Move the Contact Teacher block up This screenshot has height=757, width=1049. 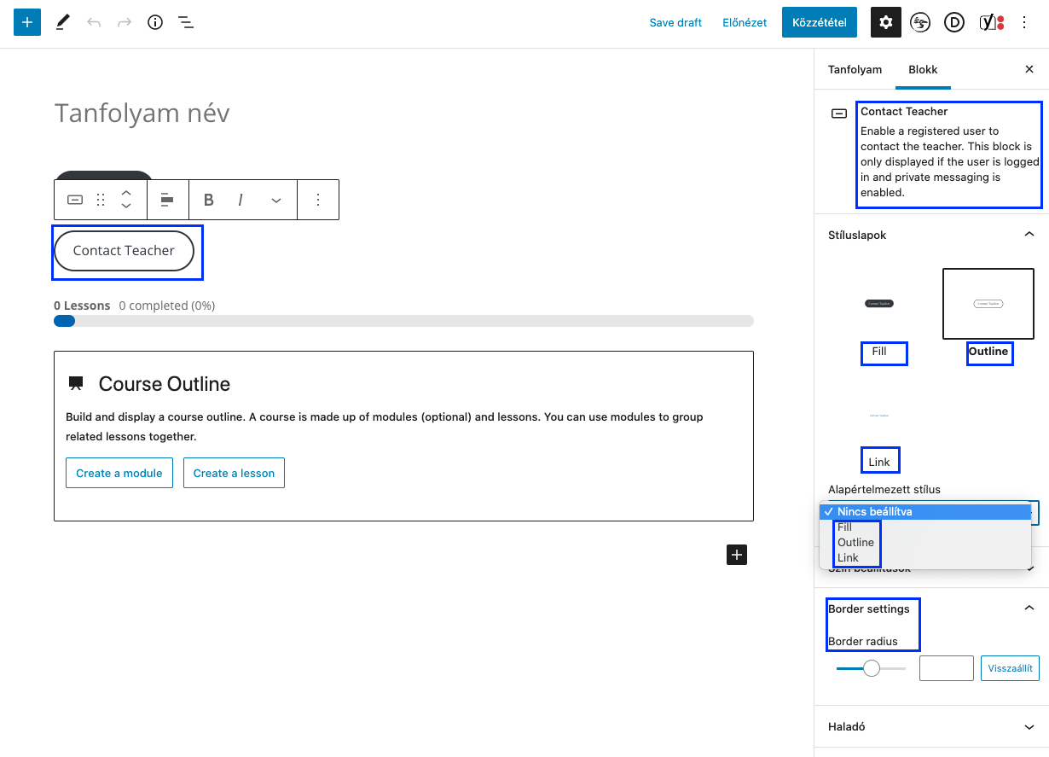(125, 194)
